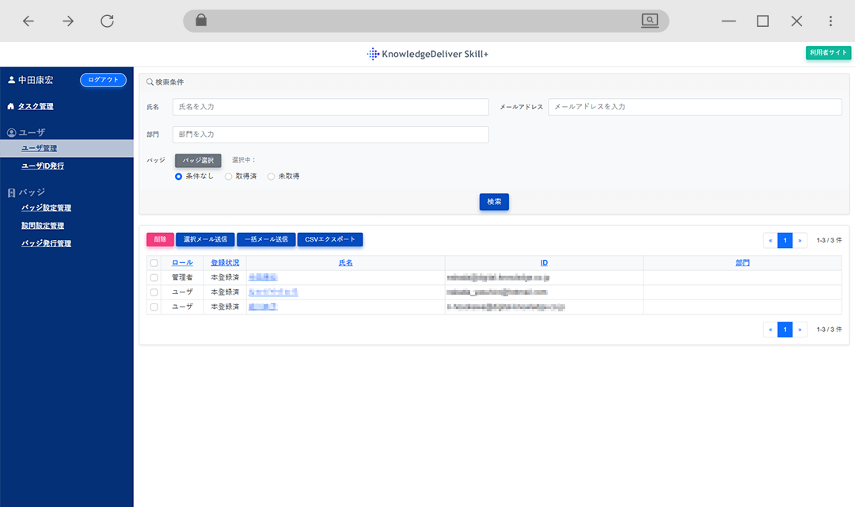Click the padlock icon in the address bar
This screenshot has width=855, height=507.
click(200, 21)
